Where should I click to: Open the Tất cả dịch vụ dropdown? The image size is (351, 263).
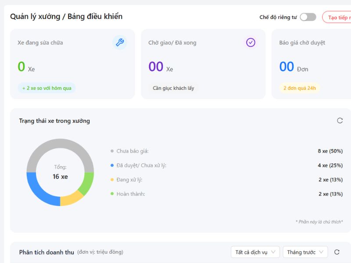255,252
